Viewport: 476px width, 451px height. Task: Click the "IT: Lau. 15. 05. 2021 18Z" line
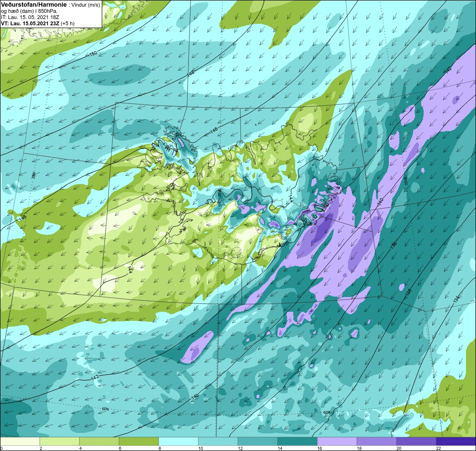coord(30,17)
